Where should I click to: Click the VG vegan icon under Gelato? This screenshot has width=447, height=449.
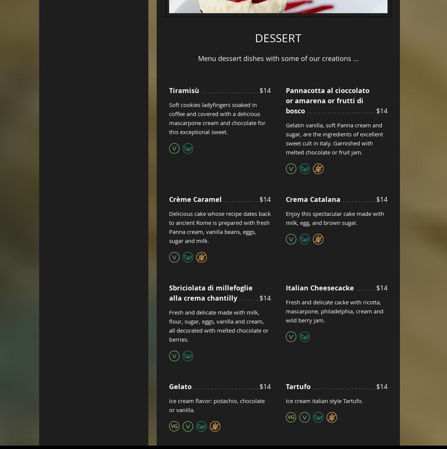click(174, 426)
